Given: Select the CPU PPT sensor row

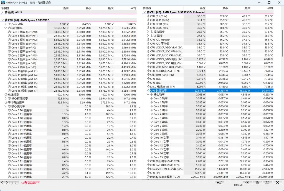Looking at the screenshot, I should point(166,173).
